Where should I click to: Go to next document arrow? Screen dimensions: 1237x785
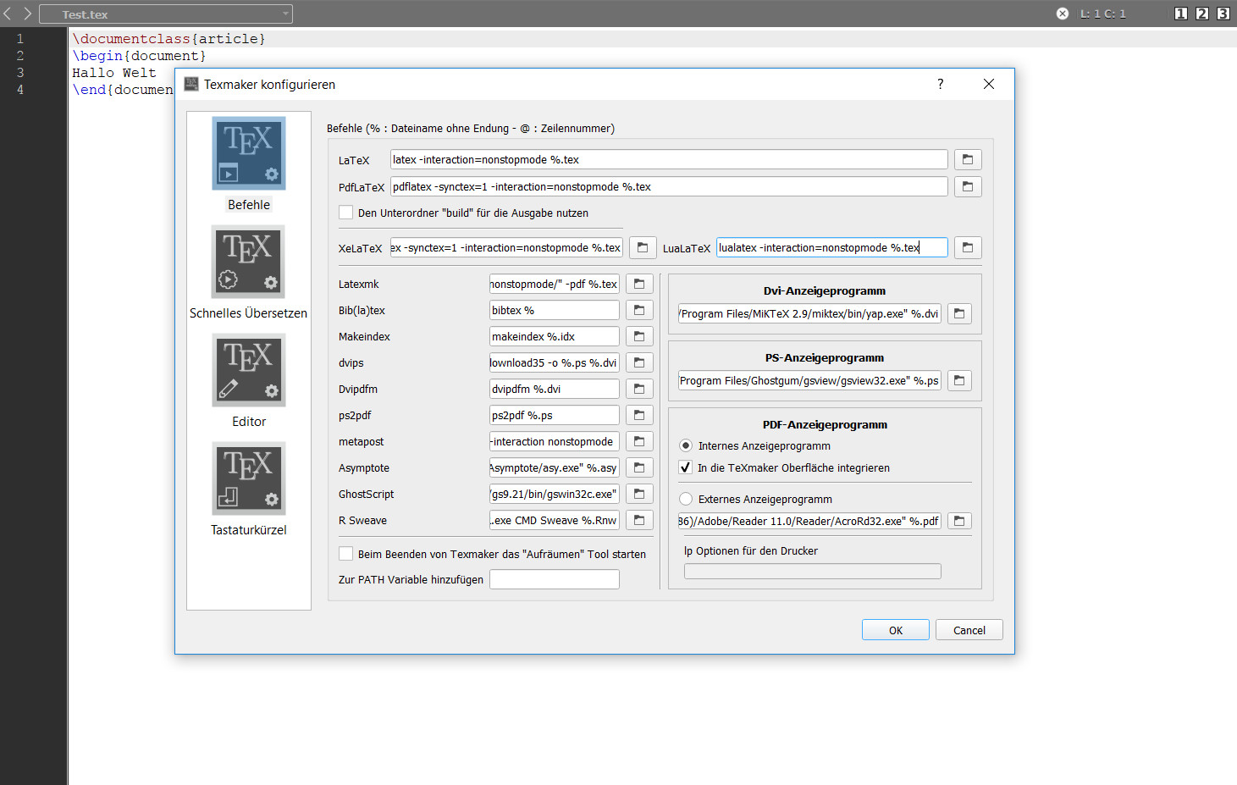pos(27,14)
